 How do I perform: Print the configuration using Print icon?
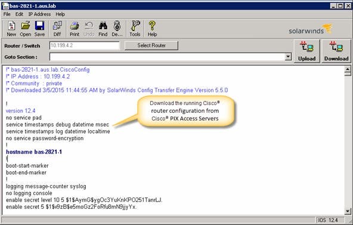(75, 29)
